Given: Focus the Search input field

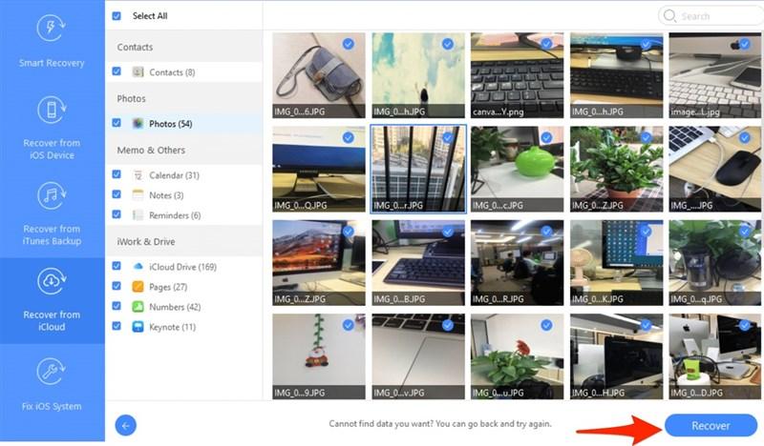Looking at the screenshot, I should click(x=711, y=16).
